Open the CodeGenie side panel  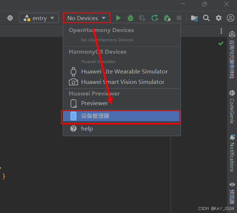click(x=232, y=107)
